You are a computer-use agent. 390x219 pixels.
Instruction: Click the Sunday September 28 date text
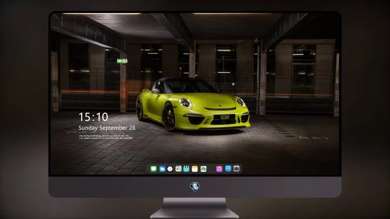[x=107, y=128]
